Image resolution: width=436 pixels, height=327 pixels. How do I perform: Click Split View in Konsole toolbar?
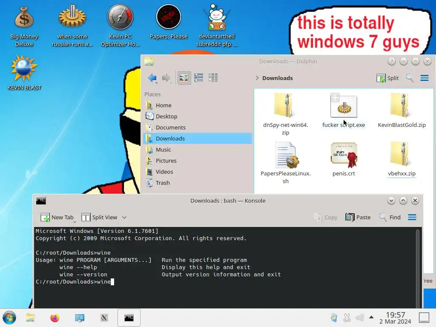[x=99, y=217]
